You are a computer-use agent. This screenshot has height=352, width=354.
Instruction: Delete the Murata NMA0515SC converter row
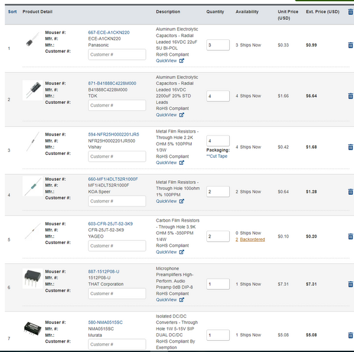[x=350, y=335]
